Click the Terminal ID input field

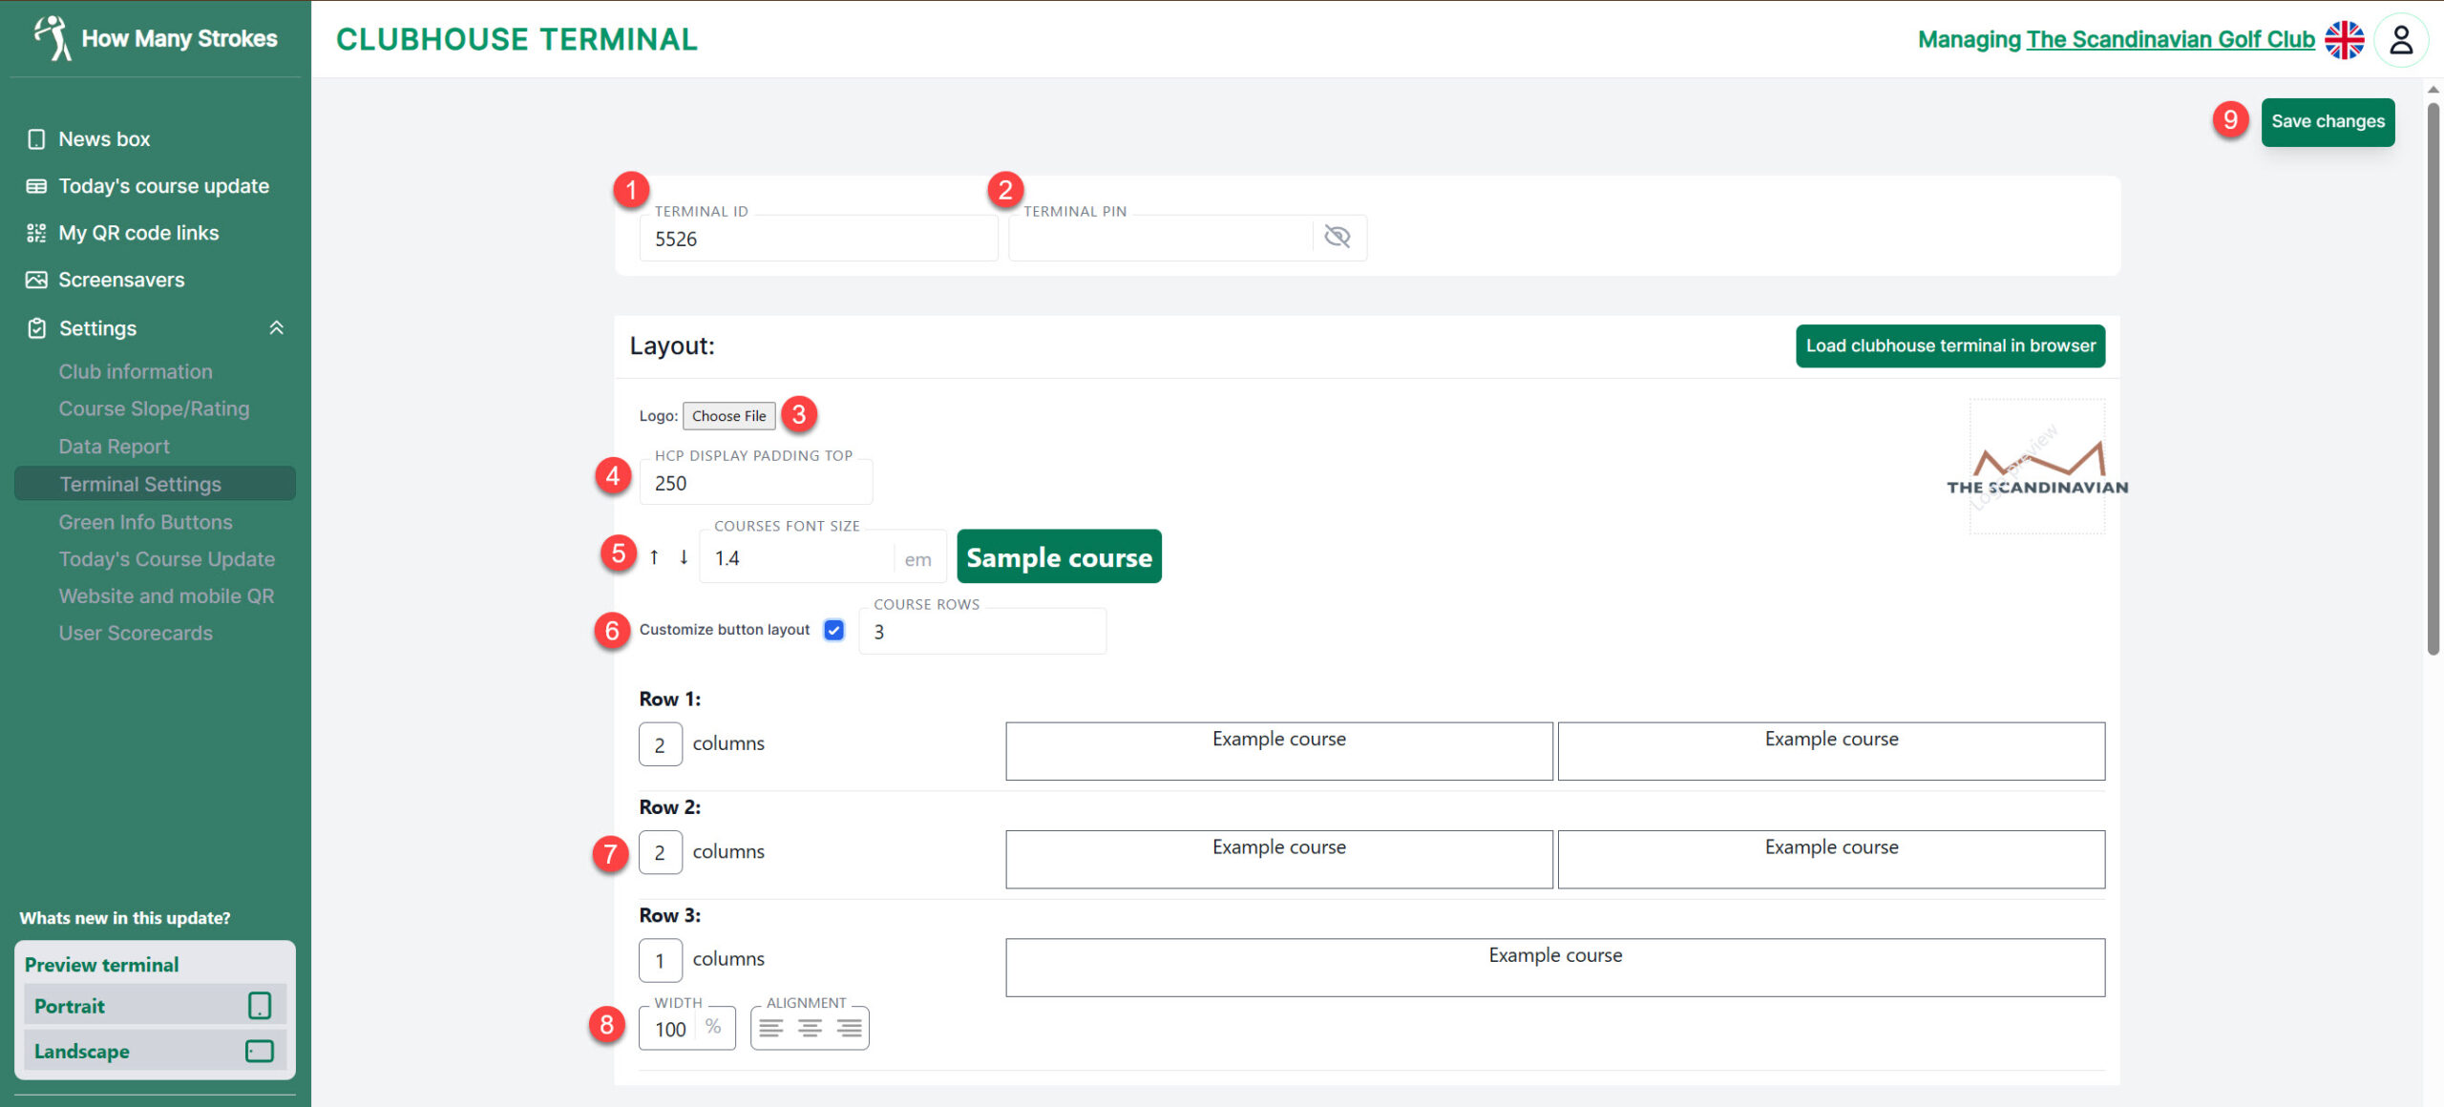[x=817, y=238]
